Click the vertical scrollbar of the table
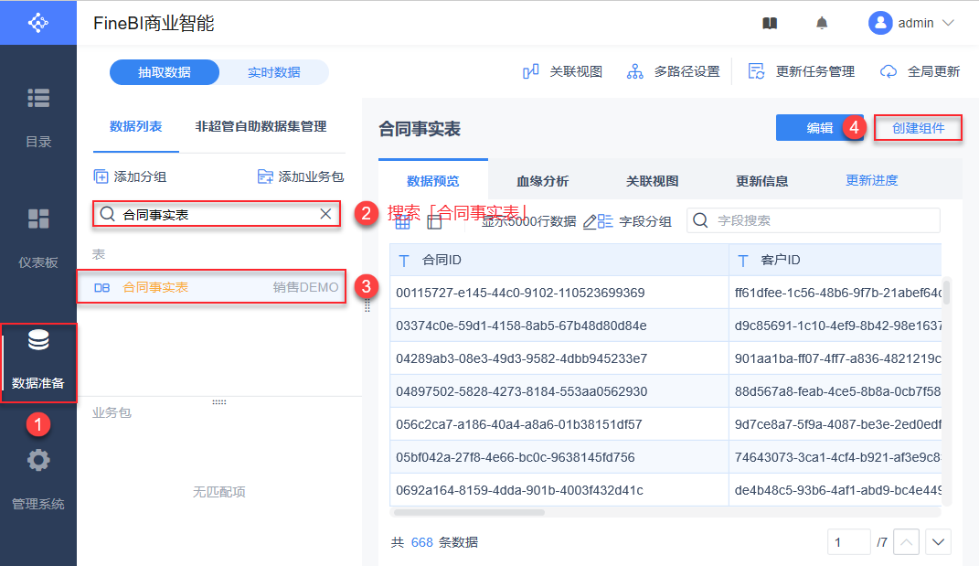The width and height of the screenshot is (979, 566). (x=946, y=293)
